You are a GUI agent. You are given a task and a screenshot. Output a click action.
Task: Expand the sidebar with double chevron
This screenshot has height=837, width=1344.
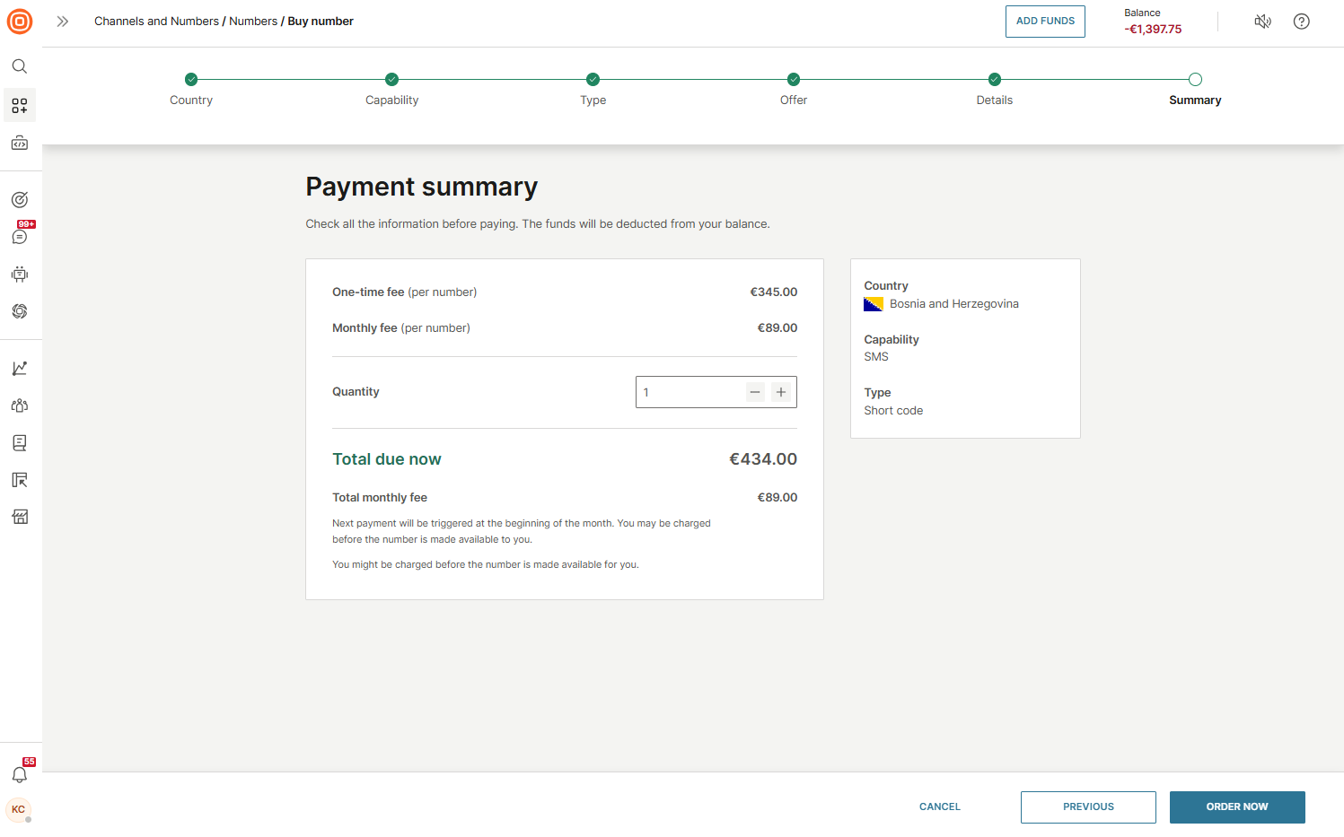coord(63,22)
